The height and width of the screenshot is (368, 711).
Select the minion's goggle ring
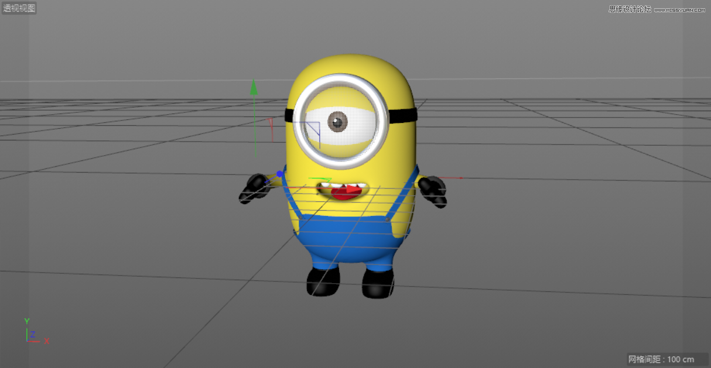[339, 79]
